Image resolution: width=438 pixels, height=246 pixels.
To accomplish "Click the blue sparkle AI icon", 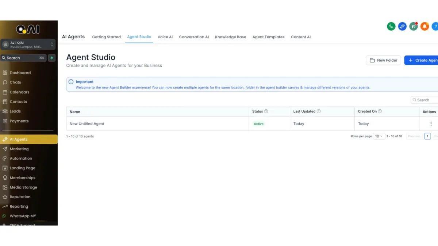I will point(402,26).
